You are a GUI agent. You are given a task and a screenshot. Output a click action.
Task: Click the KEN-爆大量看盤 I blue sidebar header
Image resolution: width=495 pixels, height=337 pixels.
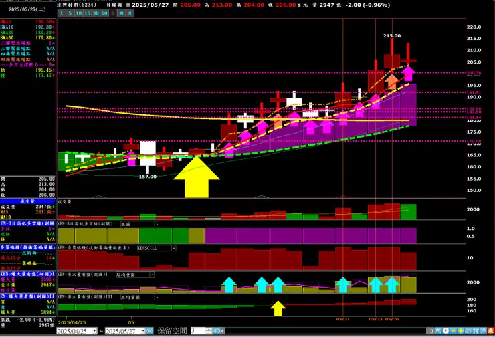(x=28, y=274)
